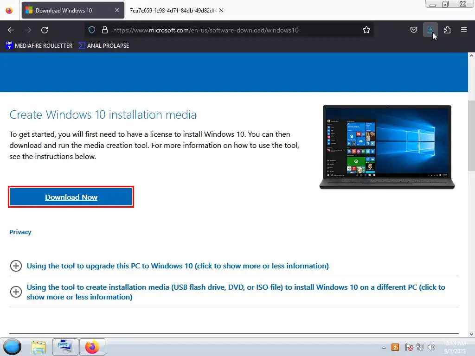The width and height of the screenshot is (475, 356).
Task: Select the Firefox taskbar button
Action: (x=92, y=347)
